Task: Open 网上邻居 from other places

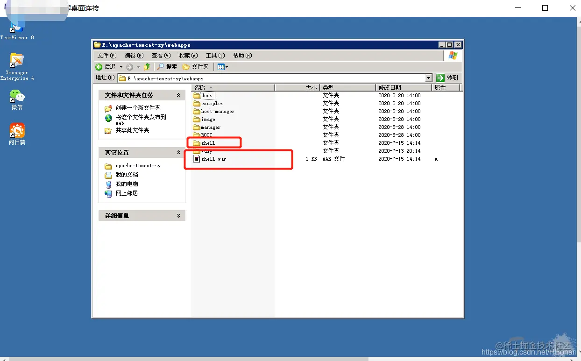Action: pyautogui.click(x=127, y=193)
